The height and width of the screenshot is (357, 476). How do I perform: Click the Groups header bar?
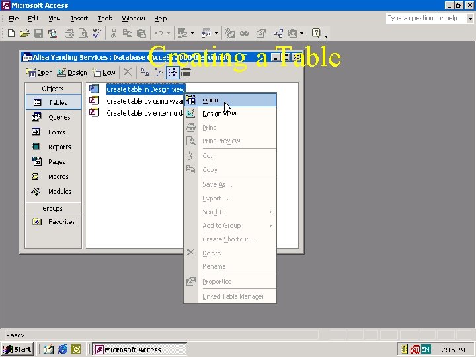pos(54,208)
